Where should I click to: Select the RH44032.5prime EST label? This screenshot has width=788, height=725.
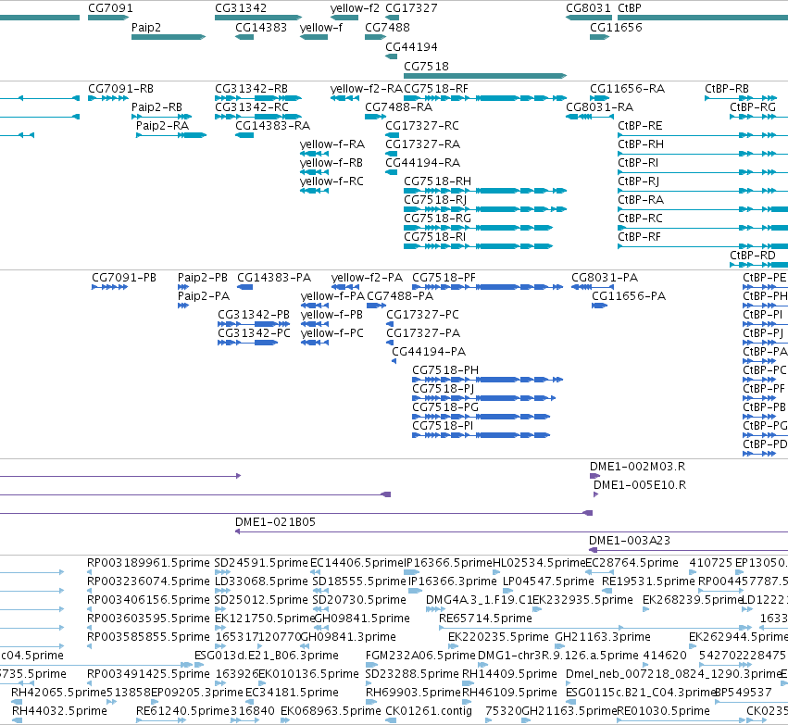[59, 711]
